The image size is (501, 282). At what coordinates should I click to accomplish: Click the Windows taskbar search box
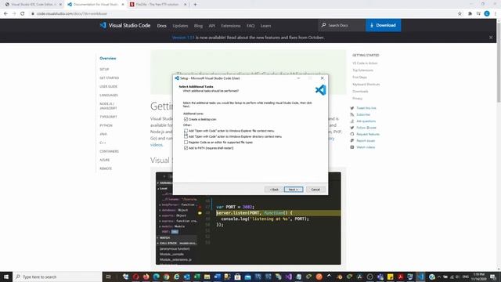click(57, 277)
